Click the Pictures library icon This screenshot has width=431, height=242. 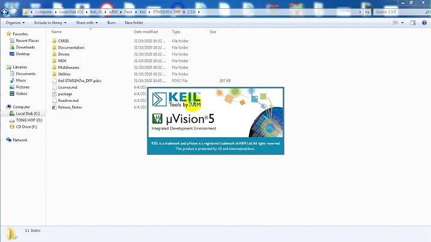tap(12, 87)
